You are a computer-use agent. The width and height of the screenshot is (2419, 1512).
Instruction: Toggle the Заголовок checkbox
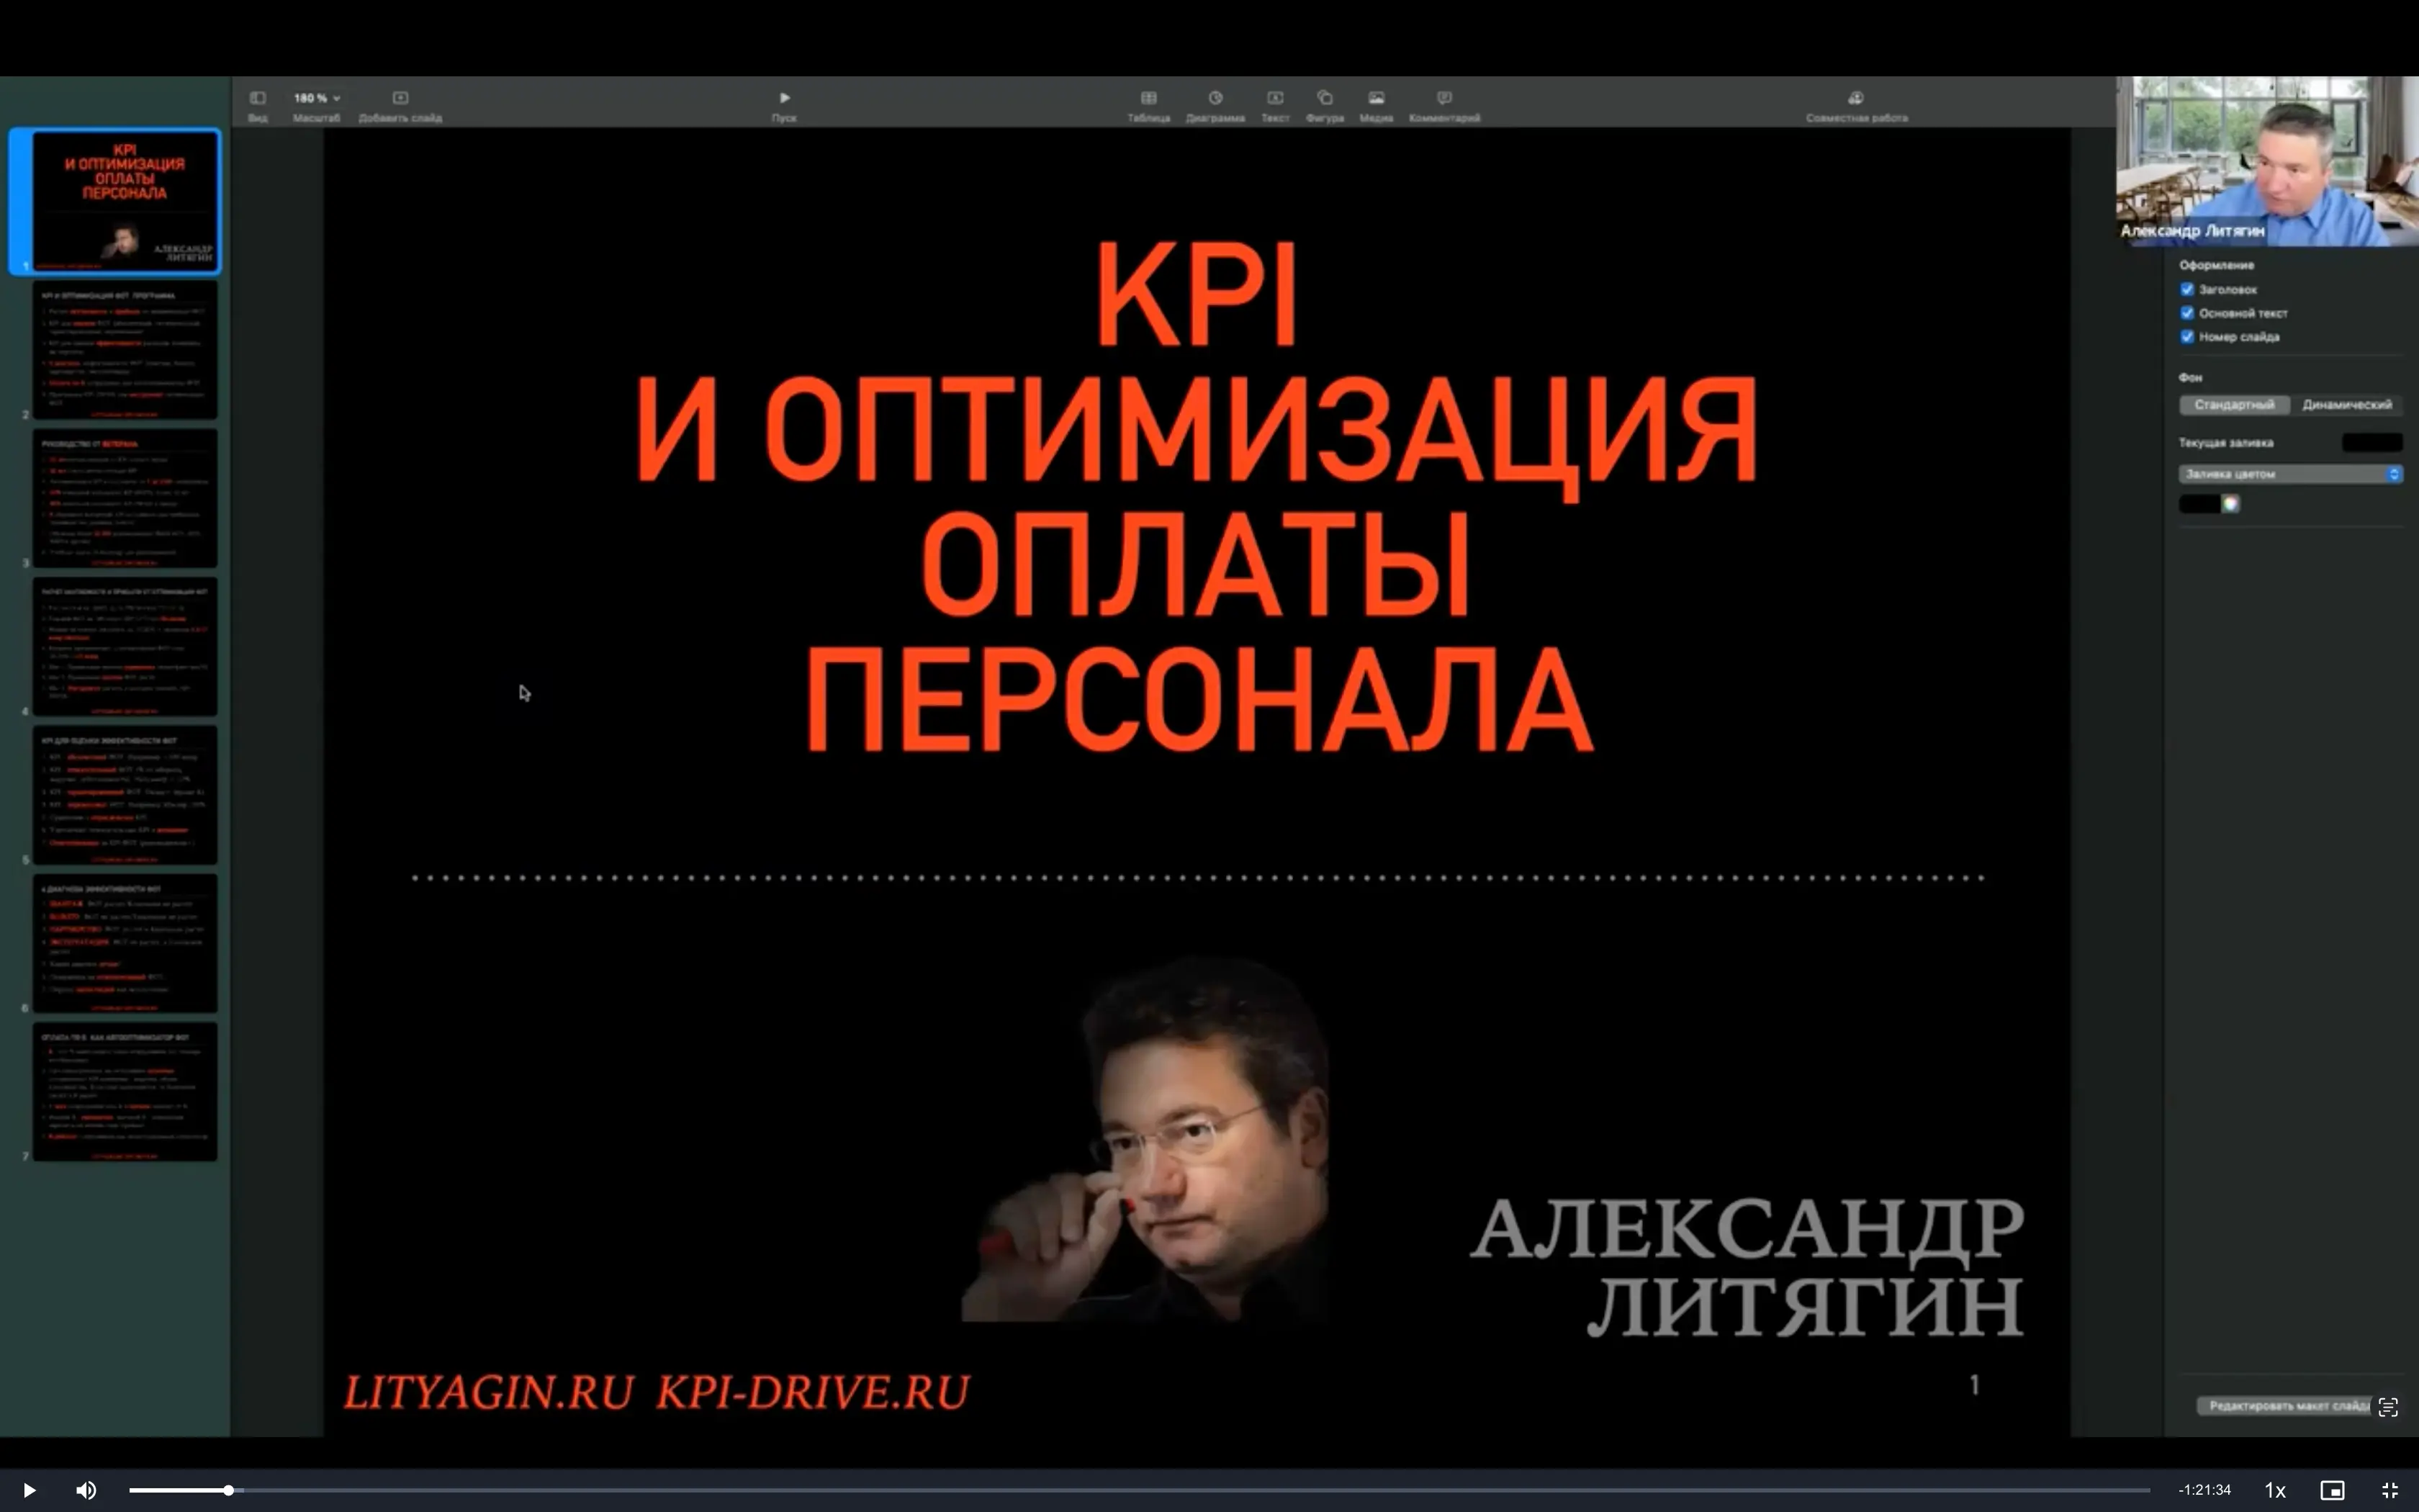2186,289
